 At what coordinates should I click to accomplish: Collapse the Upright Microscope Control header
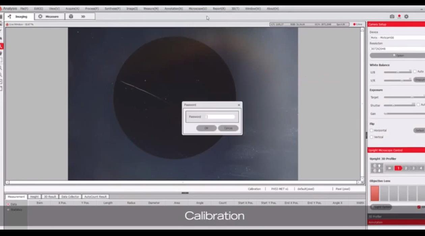[x=396, y=150]
